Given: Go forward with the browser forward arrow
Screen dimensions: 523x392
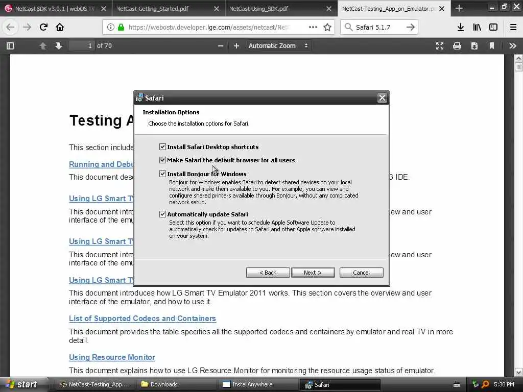Looking at the screenshot, I should [27, 27].
